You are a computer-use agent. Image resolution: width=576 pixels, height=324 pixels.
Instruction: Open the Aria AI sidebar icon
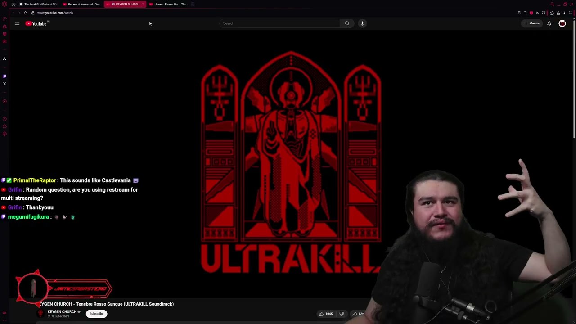[x=4, y=59]
